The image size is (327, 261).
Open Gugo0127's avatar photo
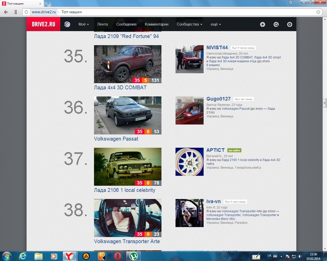[189, 110]
